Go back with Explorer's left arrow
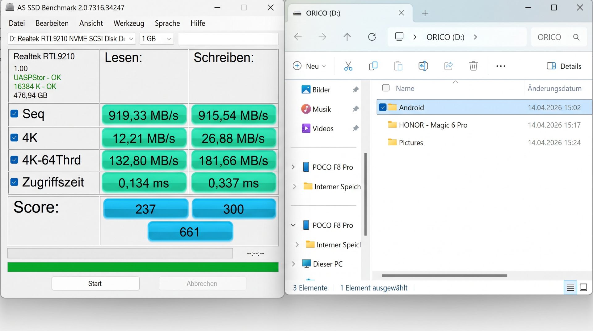 pyautogui.click(x=298, y=37)
